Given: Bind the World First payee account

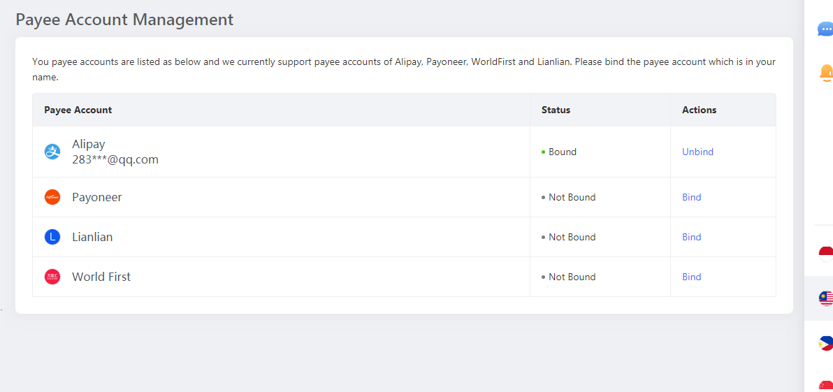Looking at the screenshot, I should tap(692, 277).
